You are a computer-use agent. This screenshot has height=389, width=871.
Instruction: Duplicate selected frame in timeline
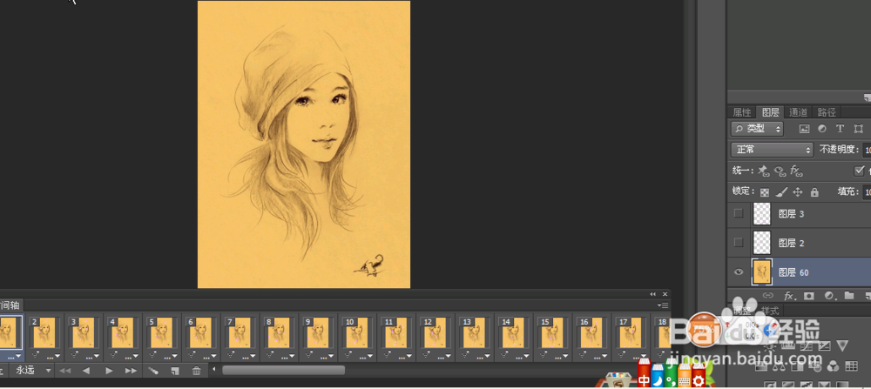(175, 371)
